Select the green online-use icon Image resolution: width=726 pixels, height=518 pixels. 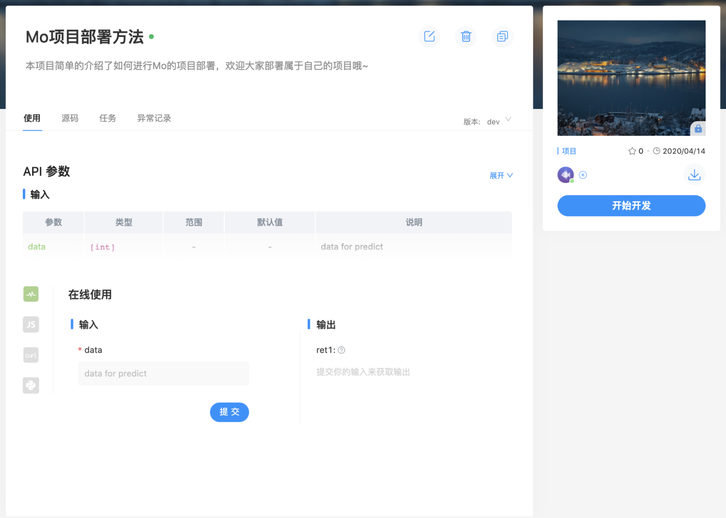[x=31, y=294]
